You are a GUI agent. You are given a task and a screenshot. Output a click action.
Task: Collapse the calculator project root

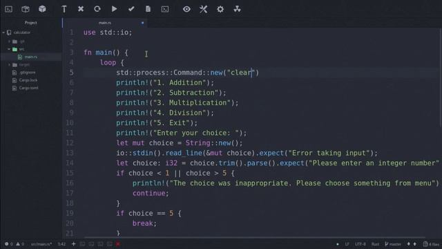coord(3,33)
